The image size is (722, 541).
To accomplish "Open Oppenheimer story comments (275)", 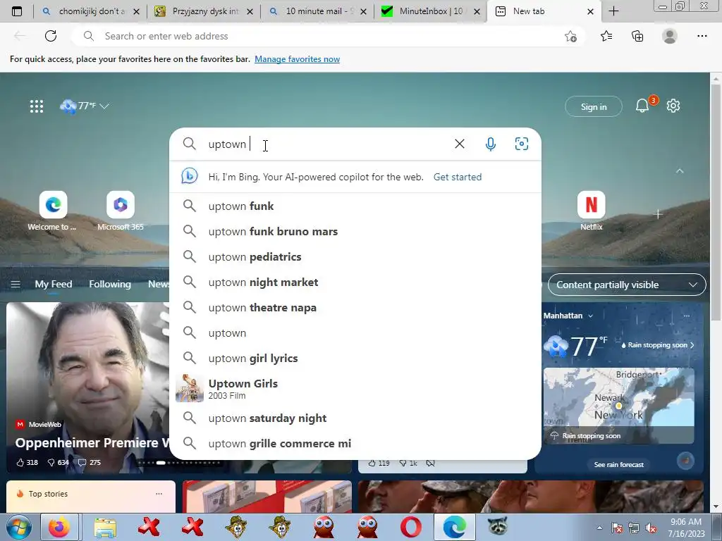I will point(90,462).
